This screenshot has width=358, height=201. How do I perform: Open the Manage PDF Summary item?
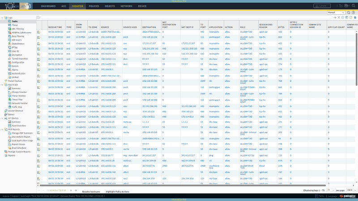click(22, 133)
